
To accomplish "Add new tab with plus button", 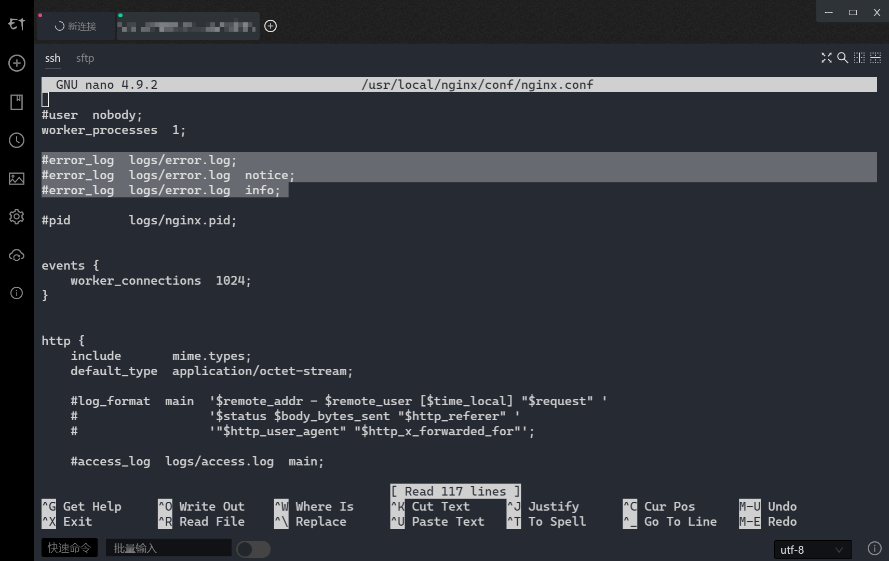I will click(x=271, y=26).
